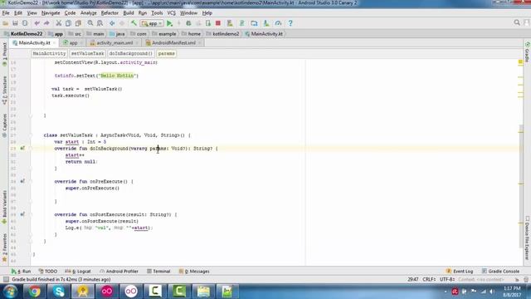Open the Device File Explorer side tab

(527, 238)
